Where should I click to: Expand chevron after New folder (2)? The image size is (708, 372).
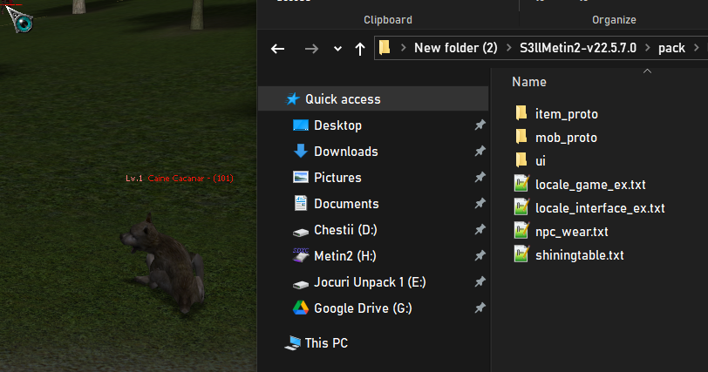click(x=509, y=48)
